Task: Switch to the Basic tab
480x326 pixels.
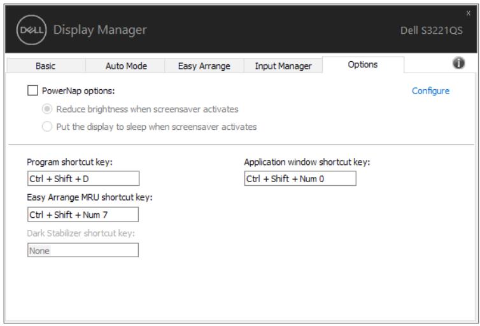Action: (x=46, y=66)
